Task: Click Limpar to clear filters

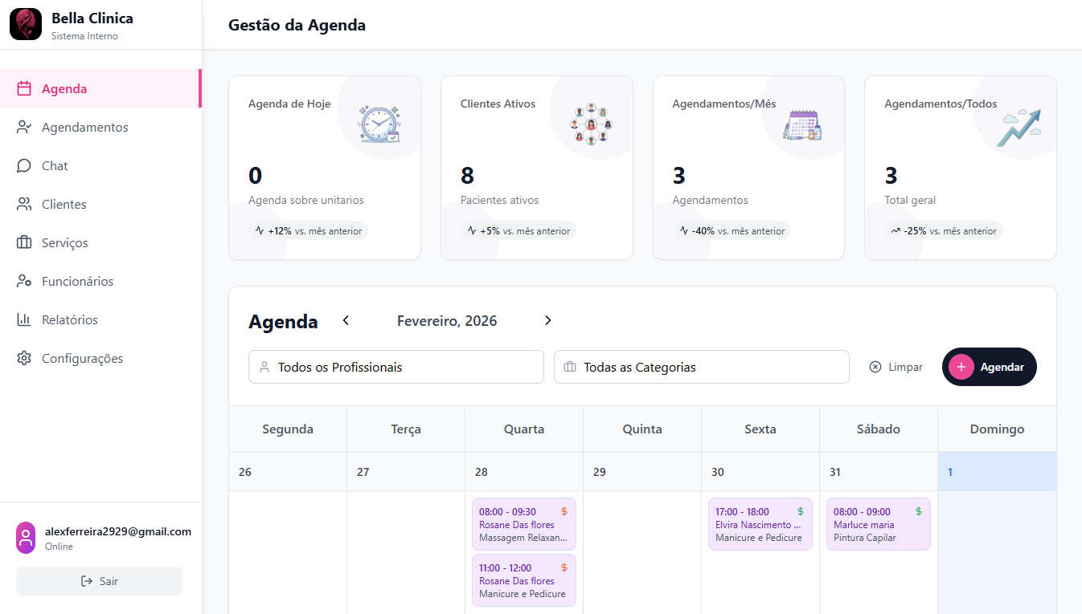Action: tap(896, 367)
